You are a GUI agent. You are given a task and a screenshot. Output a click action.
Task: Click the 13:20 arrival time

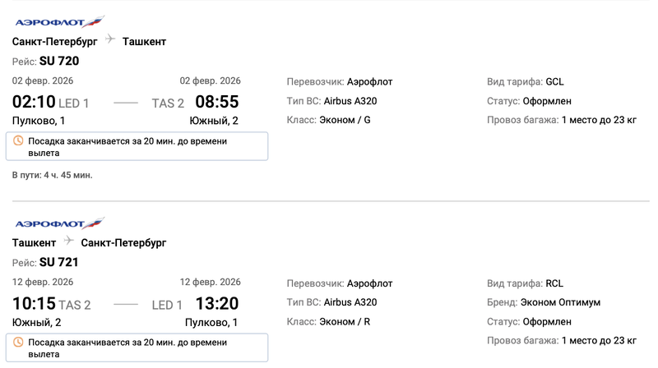(x=216, y=304)
